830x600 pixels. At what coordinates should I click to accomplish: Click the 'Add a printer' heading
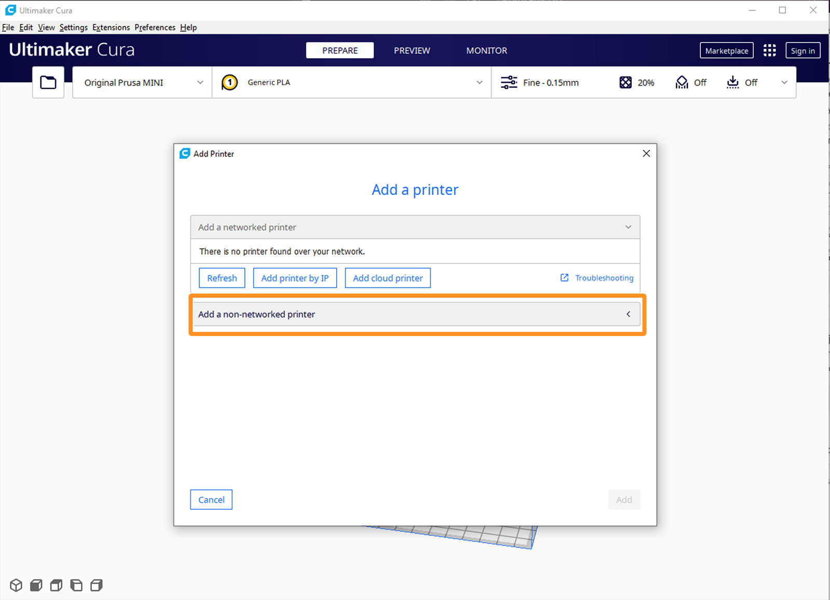(415, 190)
